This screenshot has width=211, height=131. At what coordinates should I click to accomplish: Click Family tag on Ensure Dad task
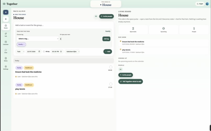(x=19, y=68)
